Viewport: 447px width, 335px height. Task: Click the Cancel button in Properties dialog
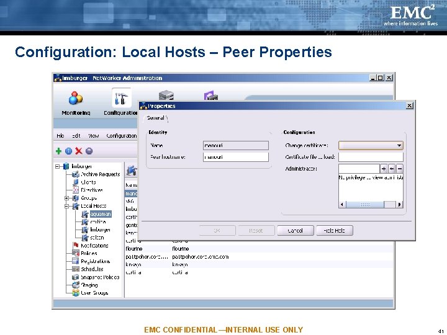pyautogui.click(x=296, y=230)
